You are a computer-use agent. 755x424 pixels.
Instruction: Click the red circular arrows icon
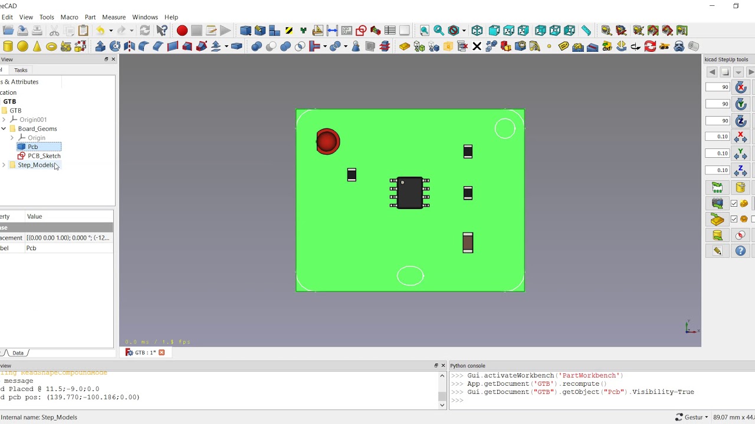tap(650, 46)
